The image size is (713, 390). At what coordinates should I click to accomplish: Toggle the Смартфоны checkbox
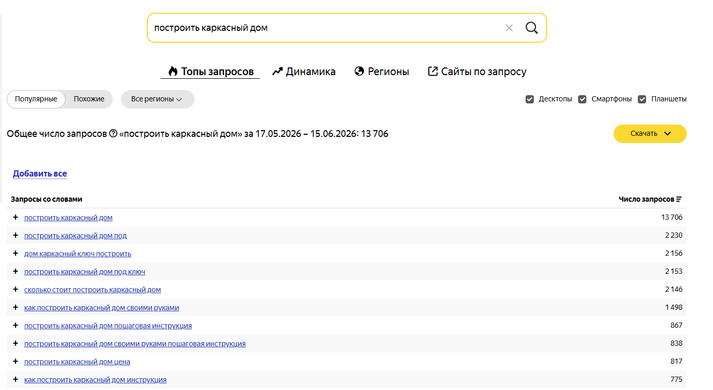pos(582,99)
